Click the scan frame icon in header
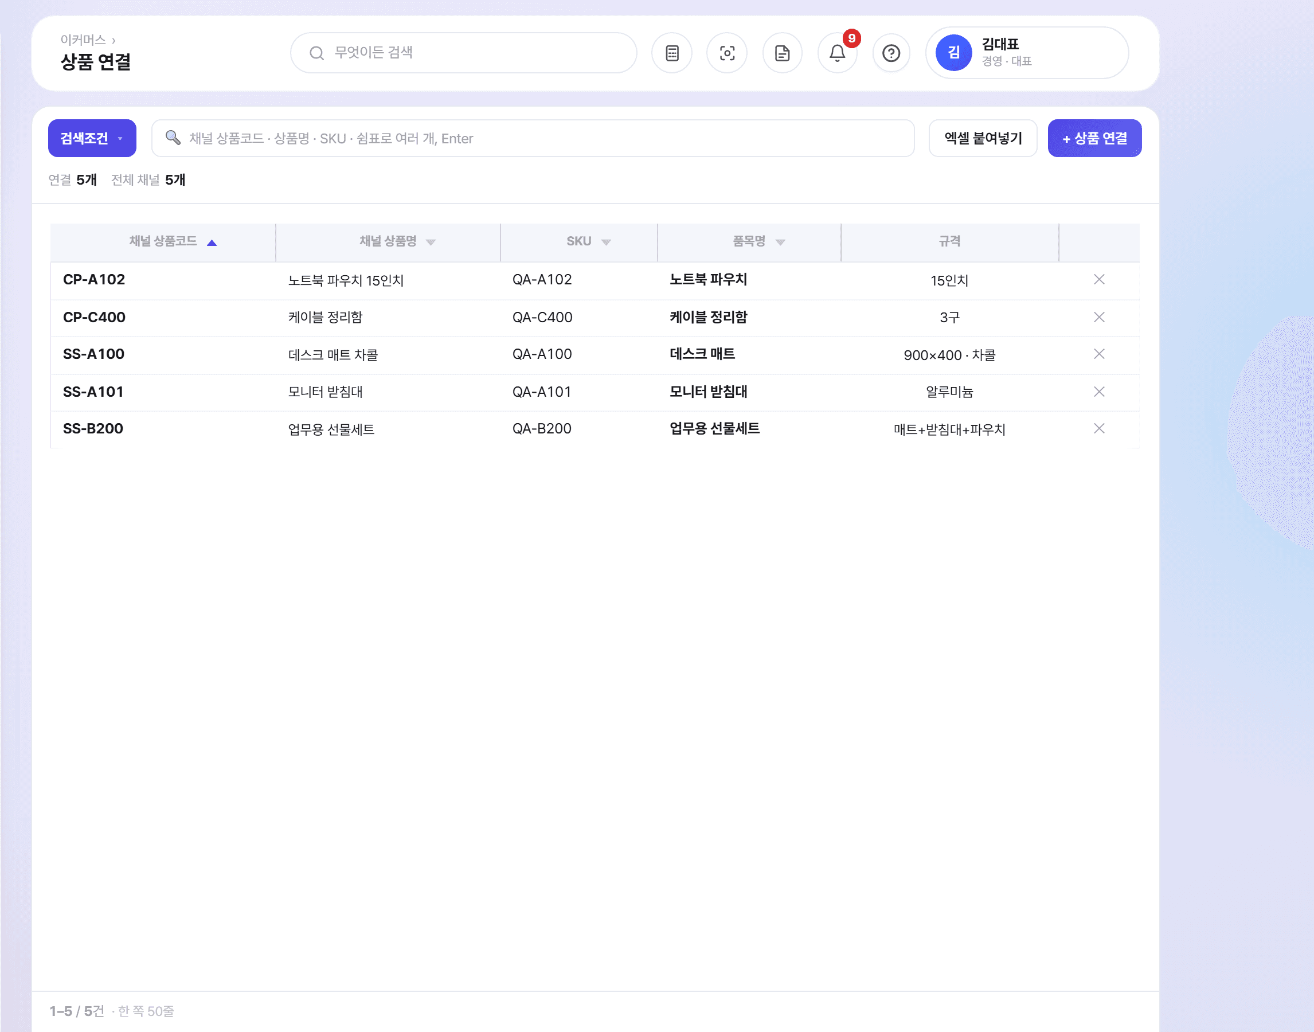Screen dimensions: 1314x1032 (x=727, y=53)
